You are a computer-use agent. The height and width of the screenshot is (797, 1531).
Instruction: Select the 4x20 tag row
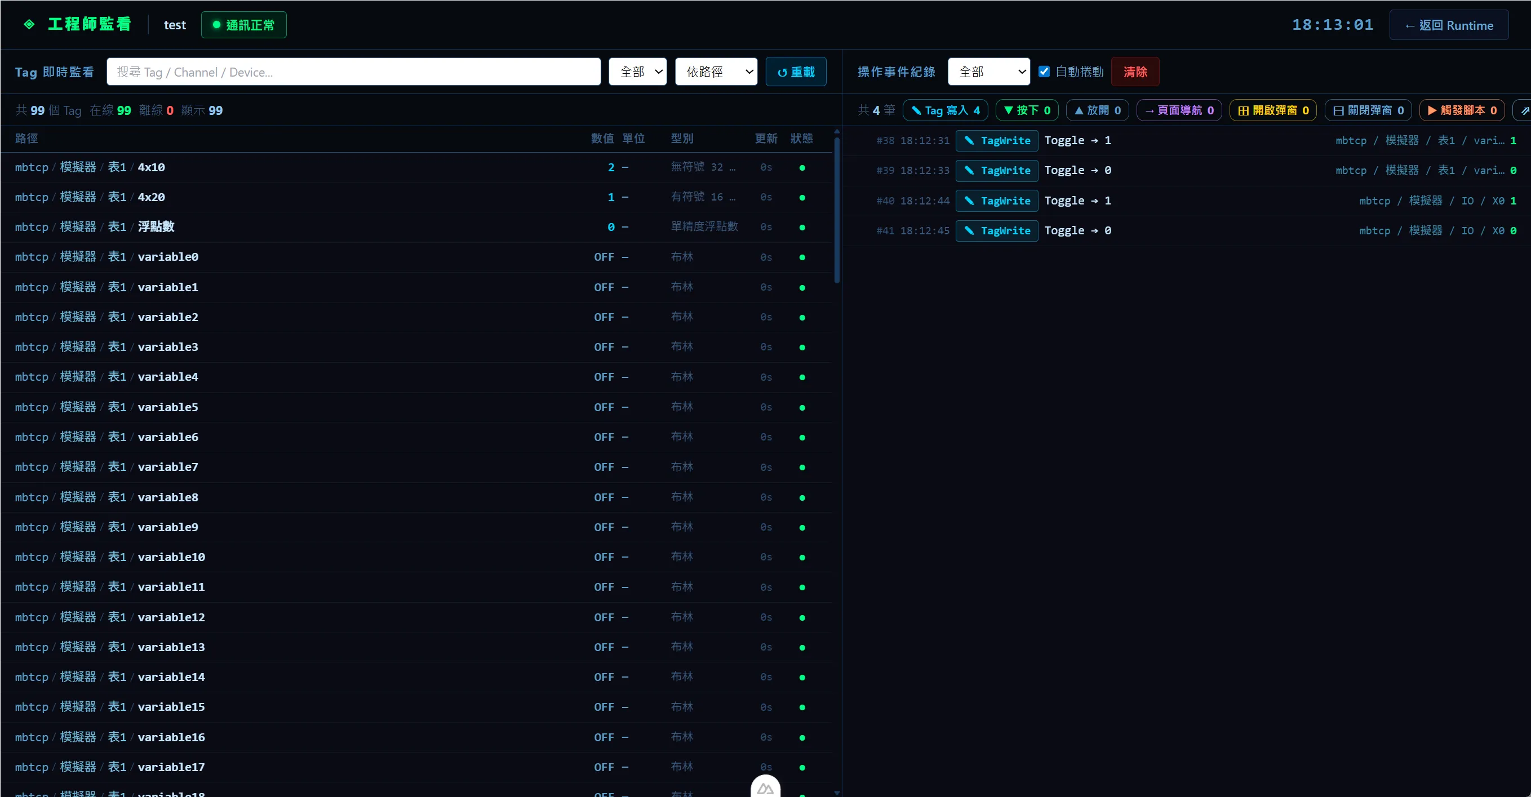point(416,197)
